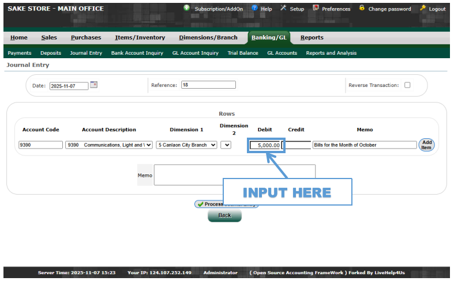Open the Dimension 2 dropdown

(x=226, y=145)
